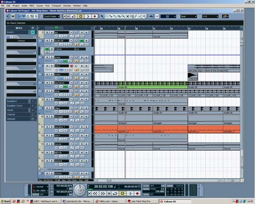This screenshot has width=255, height=204.
Task: Click transport panel Play button
Action: point(130,194)
